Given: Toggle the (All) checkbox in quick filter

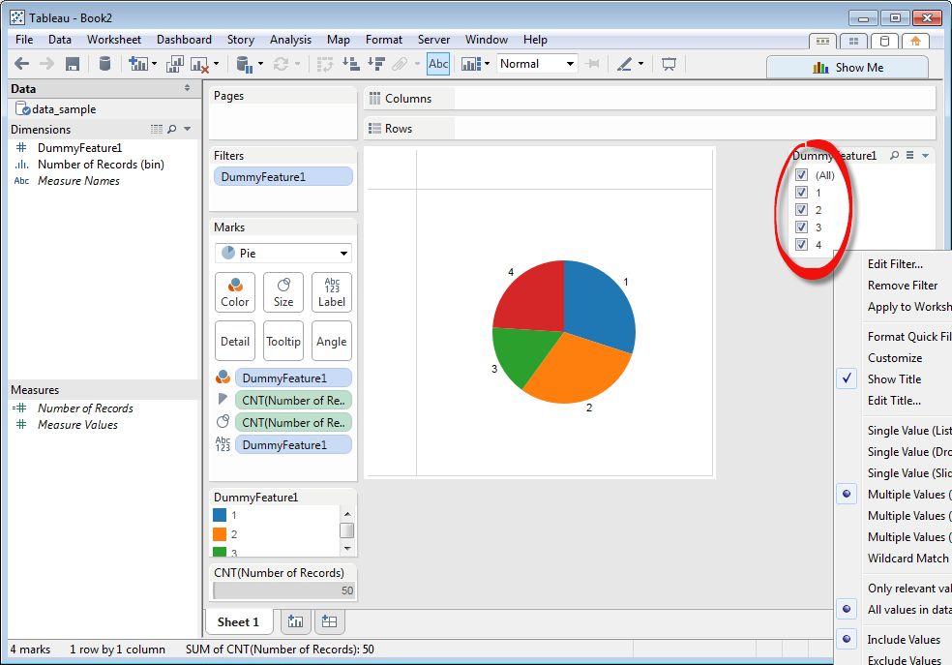Looking at the screenshot, I should coord(801,175).
